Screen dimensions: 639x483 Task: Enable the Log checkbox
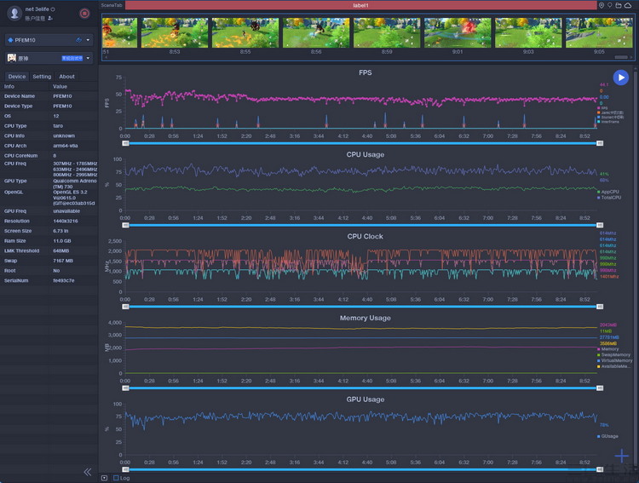pos(116,478)
